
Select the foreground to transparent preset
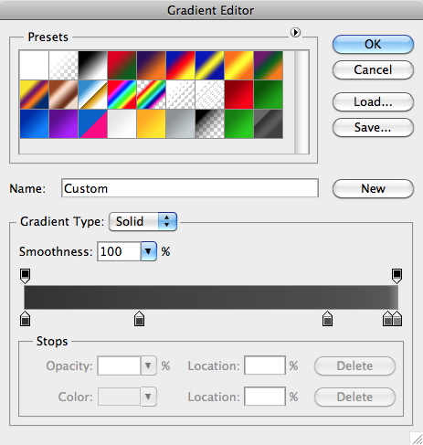point(64,66)
